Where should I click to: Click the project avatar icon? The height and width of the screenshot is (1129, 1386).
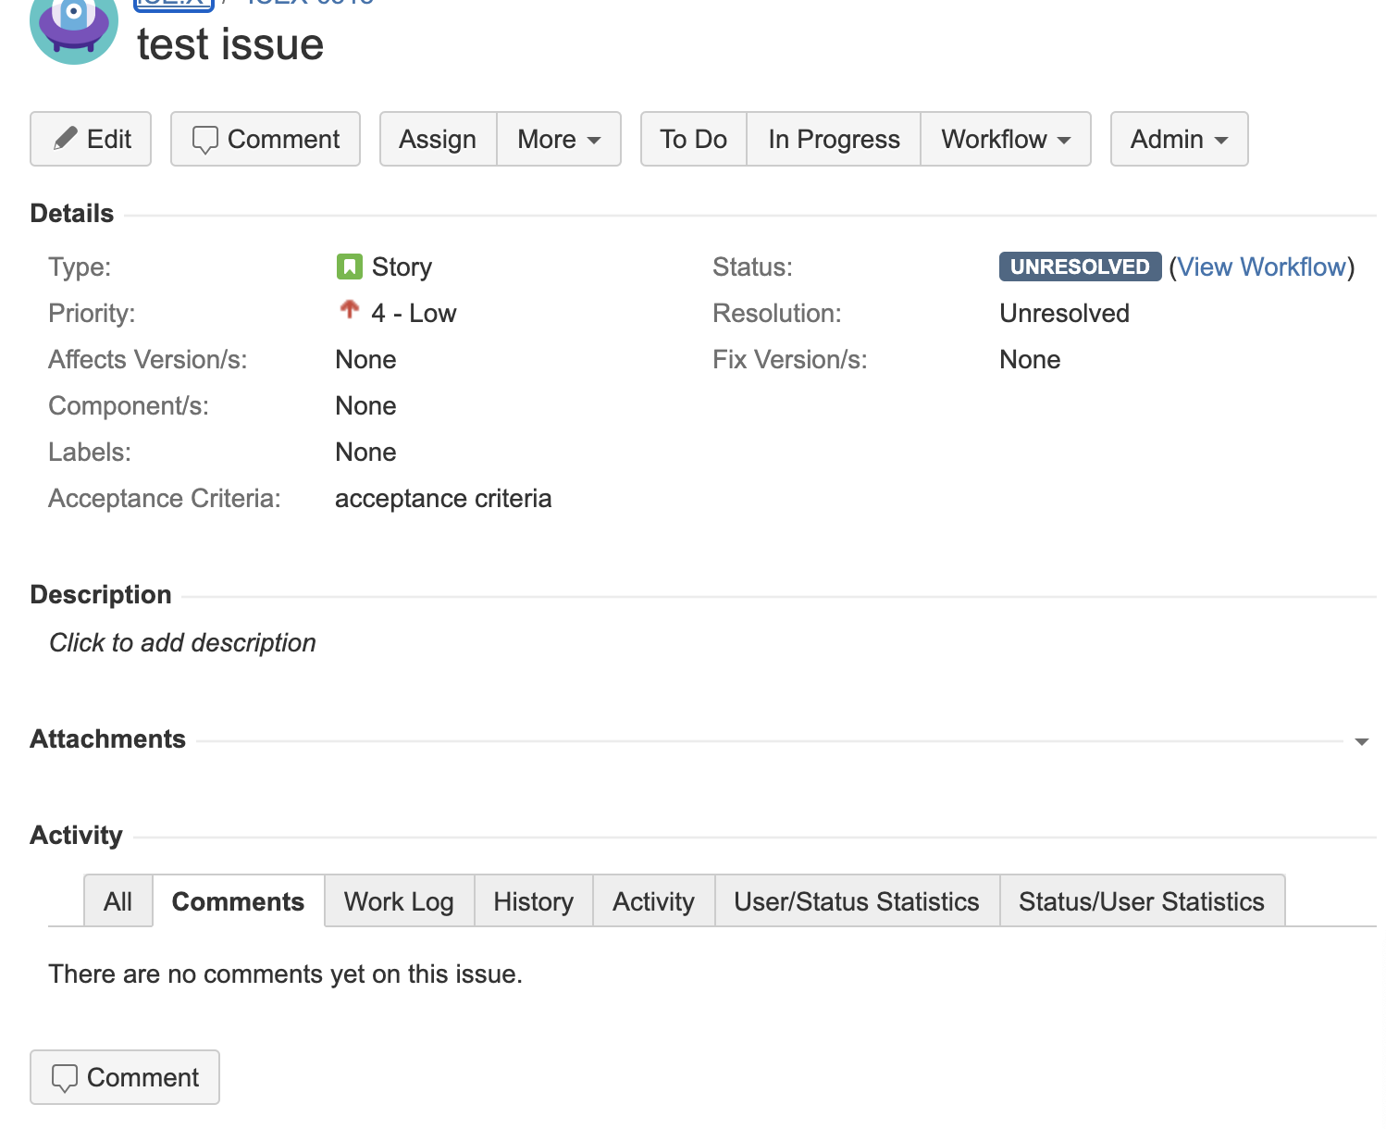click(x=73, y=28)
